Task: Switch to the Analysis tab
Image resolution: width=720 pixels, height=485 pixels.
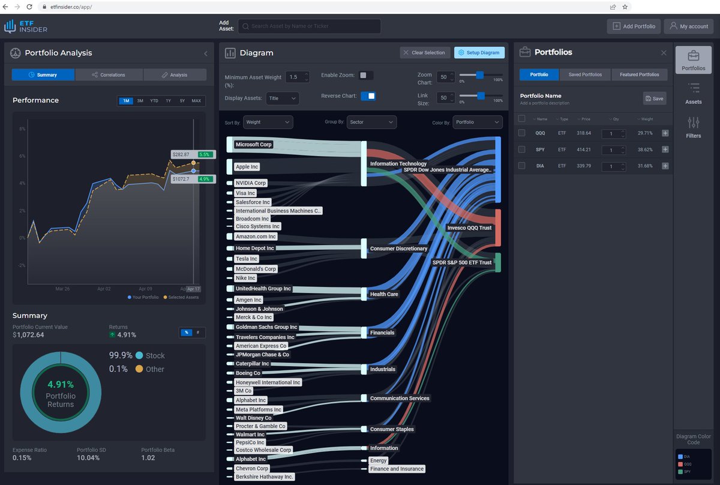Action: (x=175, y=75)
